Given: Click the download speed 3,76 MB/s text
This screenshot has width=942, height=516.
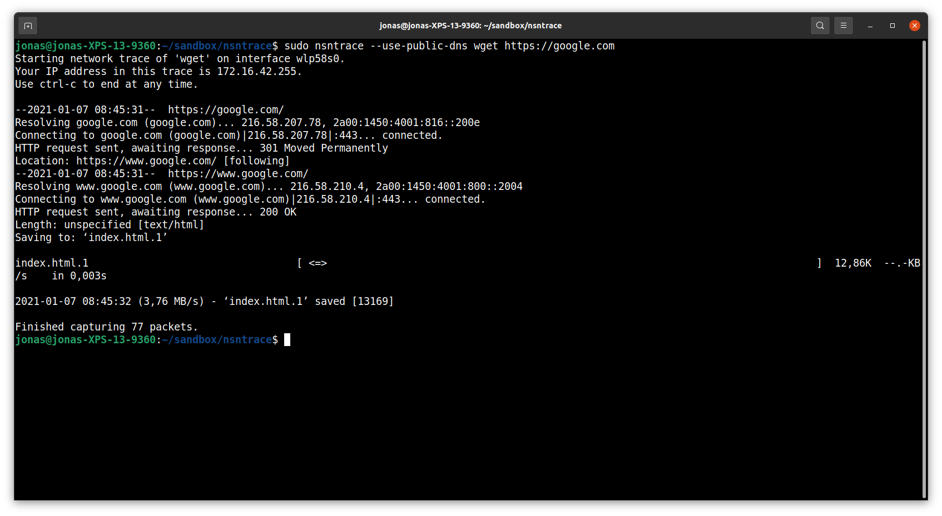Looking at the screenshot, I should [x=171, y=301].
